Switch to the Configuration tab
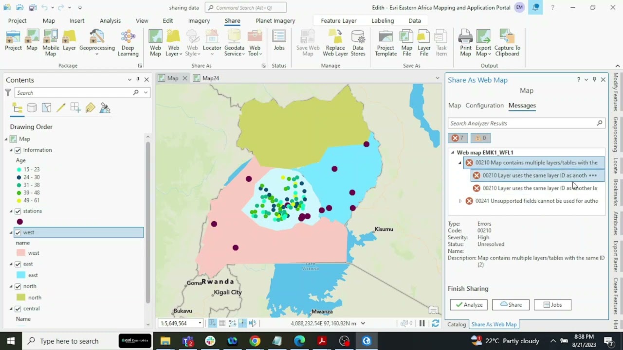623x350 pixels. [484, 105]
